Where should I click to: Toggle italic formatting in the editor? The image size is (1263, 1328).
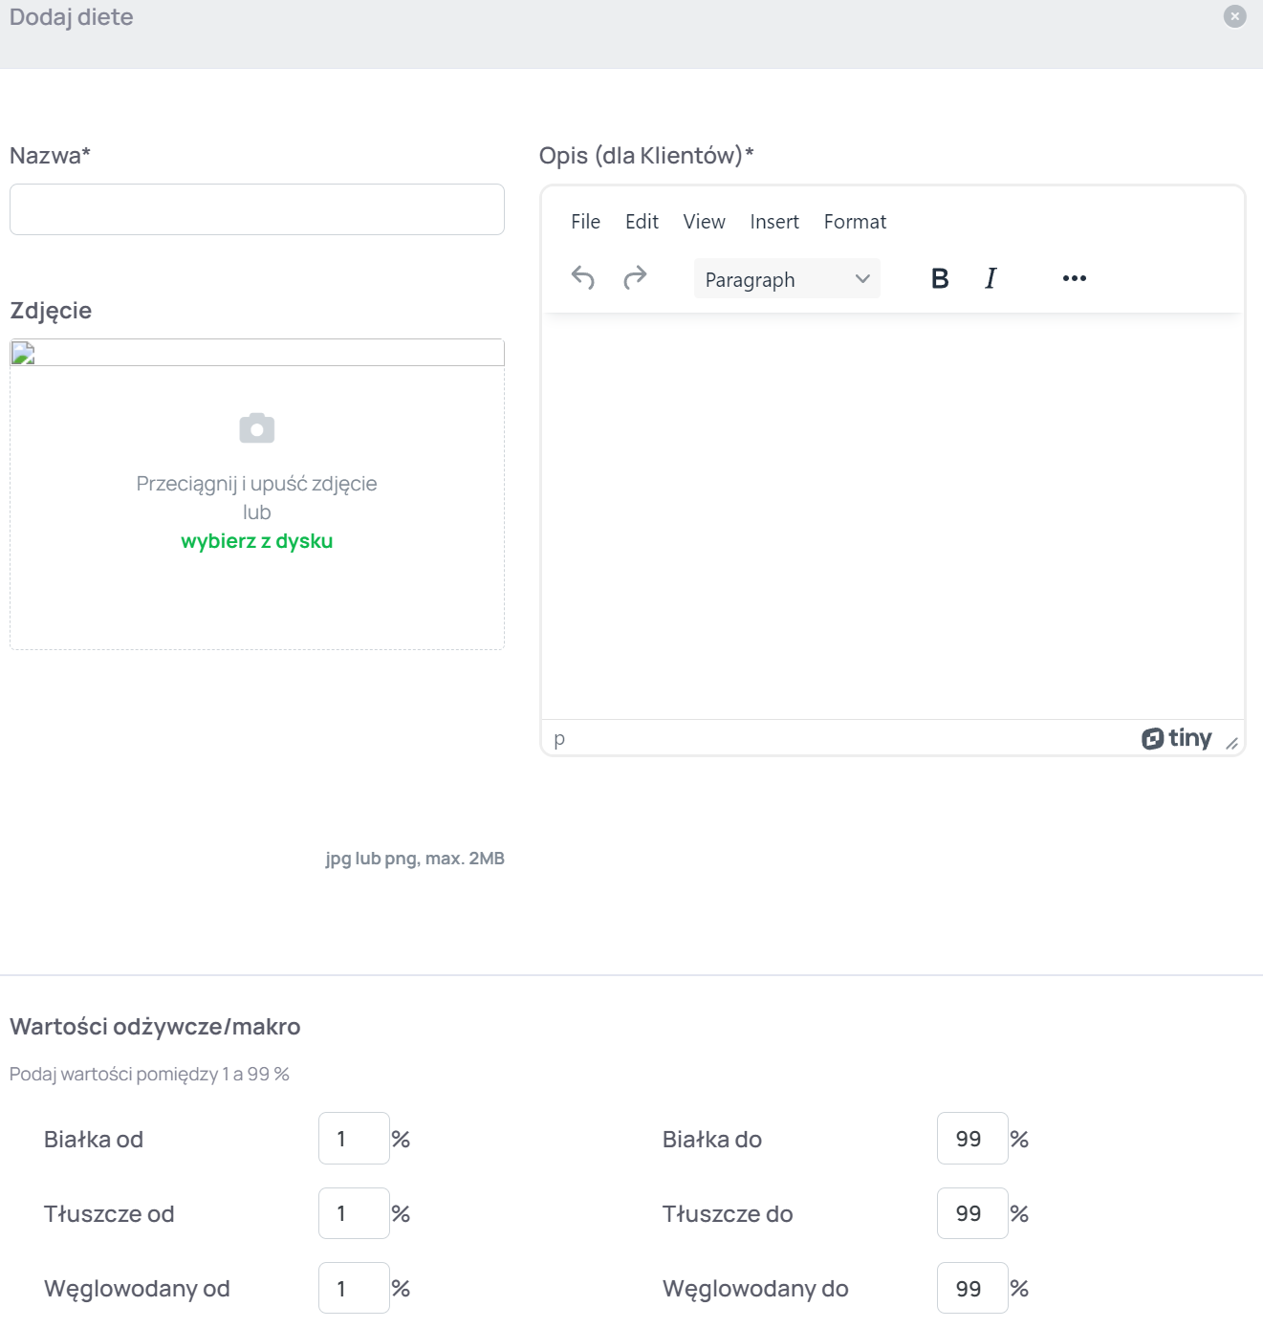click(x=991, y=278)
